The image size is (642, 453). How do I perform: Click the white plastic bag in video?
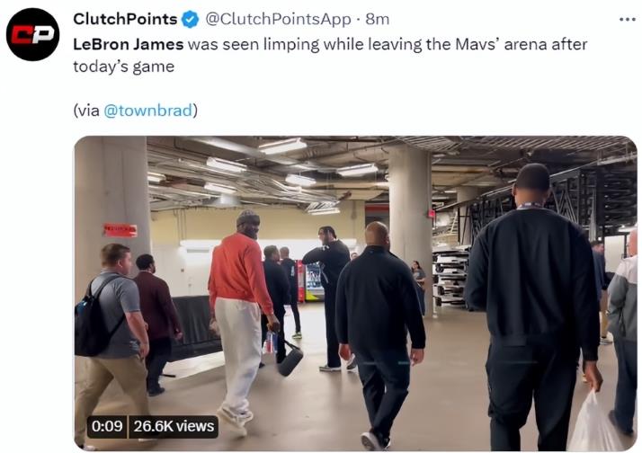pos(594,422)
